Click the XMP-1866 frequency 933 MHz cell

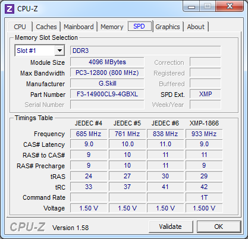click(204, 134)
